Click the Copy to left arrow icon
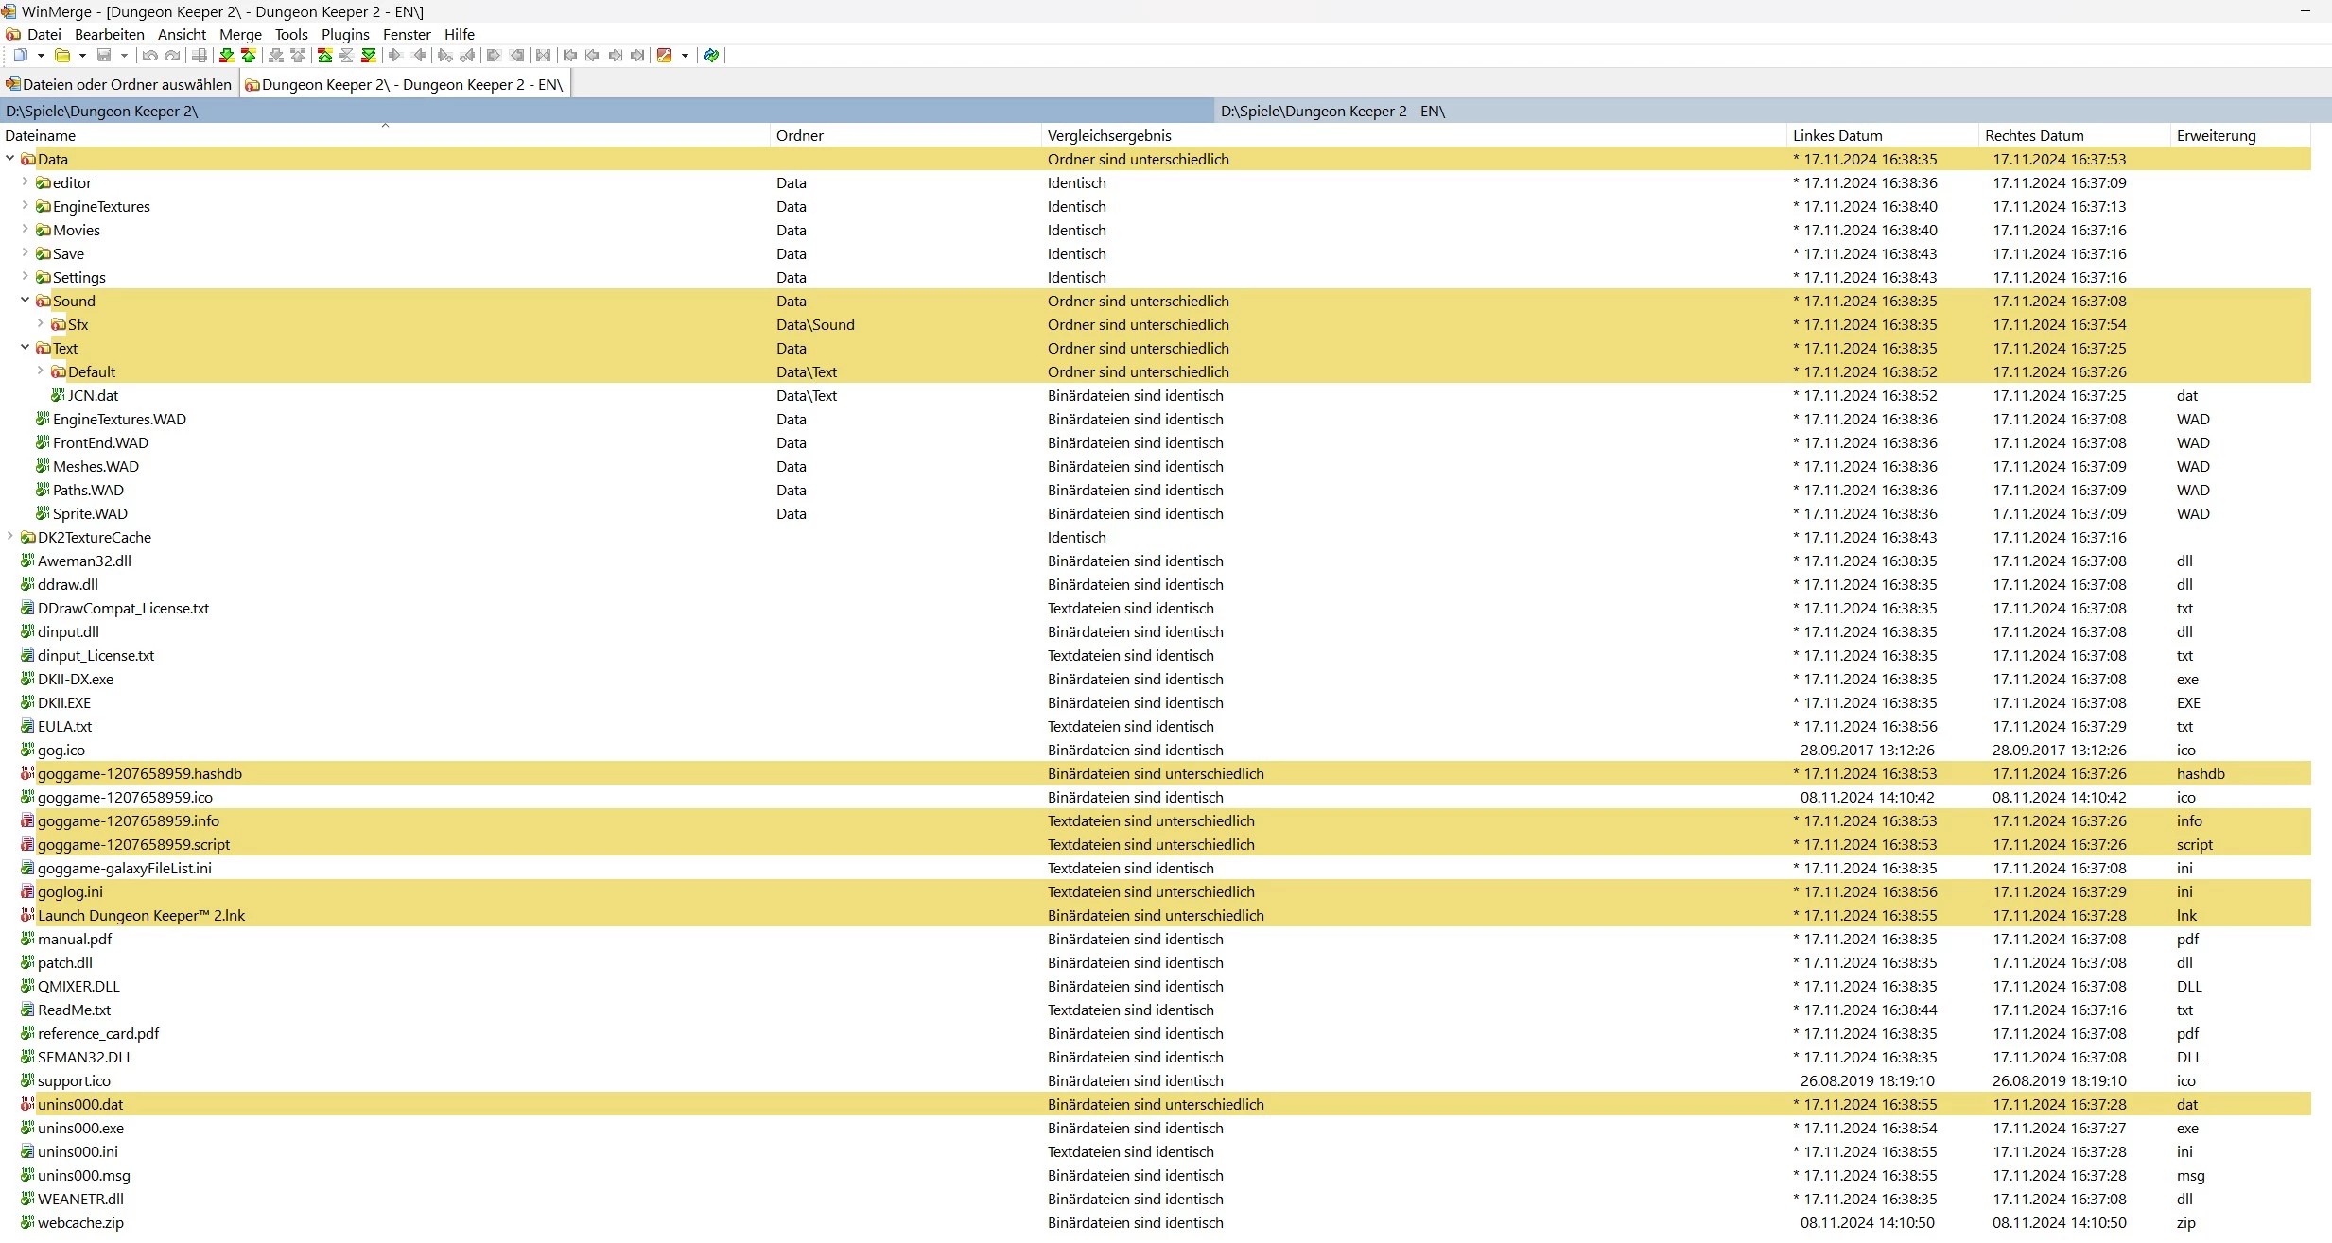Image resolution: width=2332 pixels, height=1243 pixels. [419, 55]
